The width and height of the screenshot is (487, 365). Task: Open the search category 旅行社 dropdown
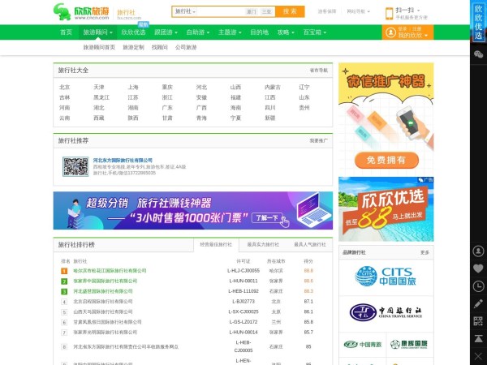185,11
